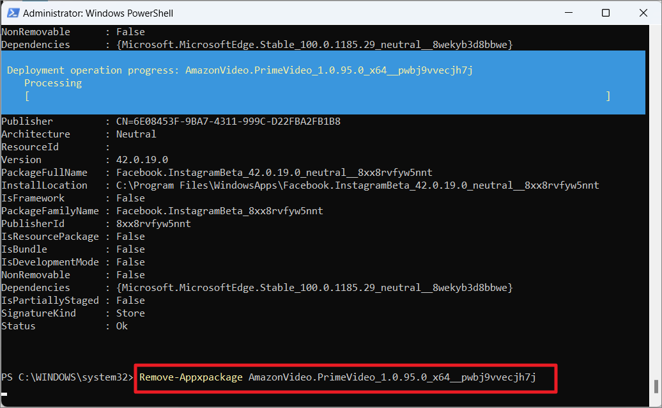This screenshot has height=408, width=662.
Task: Click the Deployment operation progress line
Action: point(240,70)
